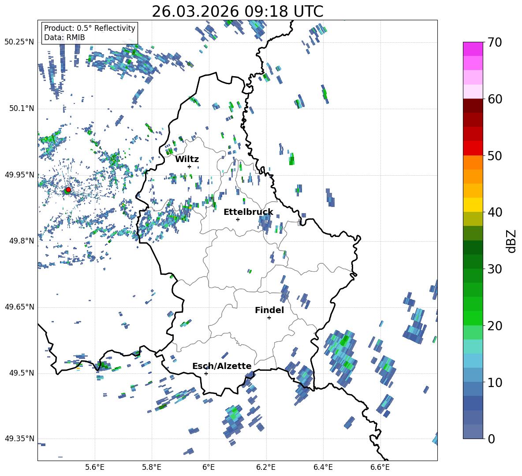
Task: Click the 6°E longitude label
Action: click(209, 468)
